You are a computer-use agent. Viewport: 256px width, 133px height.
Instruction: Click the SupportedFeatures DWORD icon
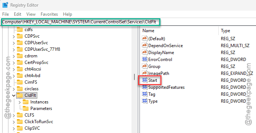(145, 87)
